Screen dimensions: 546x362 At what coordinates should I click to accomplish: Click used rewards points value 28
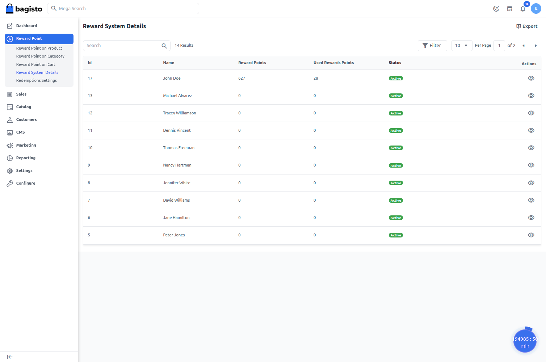point(316,79)
